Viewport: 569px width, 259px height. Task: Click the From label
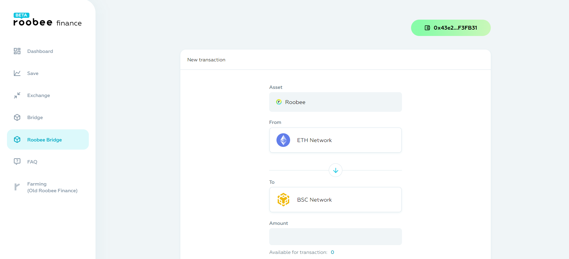pos(275,122)
